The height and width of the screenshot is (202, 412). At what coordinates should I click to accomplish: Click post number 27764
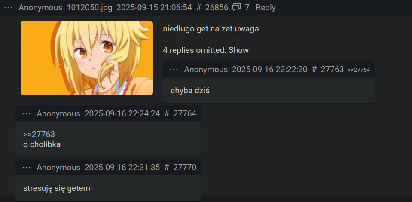pos(185,113)
